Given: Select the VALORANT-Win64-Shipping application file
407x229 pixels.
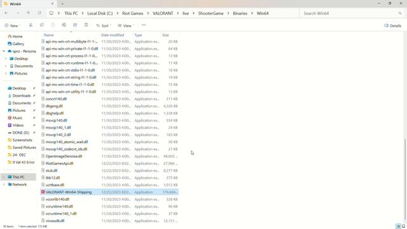Looking at the screenshot, I should (109, 192).
